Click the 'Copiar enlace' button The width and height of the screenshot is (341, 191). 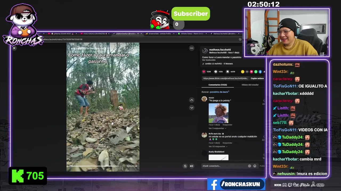[x=257, y=78]
